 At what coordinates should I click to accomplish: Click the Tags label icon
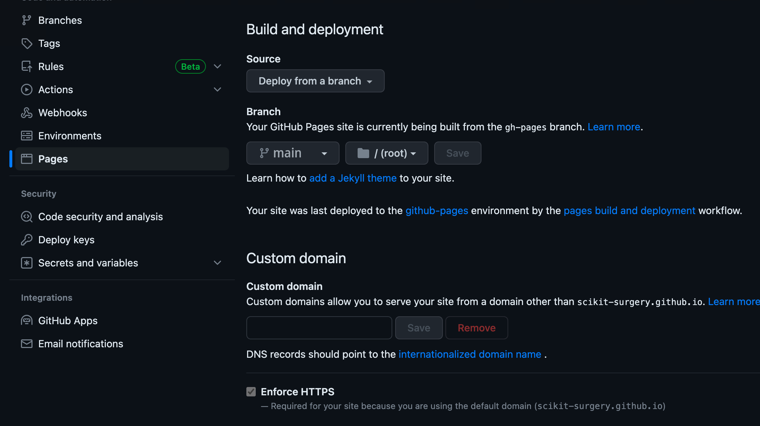coord(26,43)
